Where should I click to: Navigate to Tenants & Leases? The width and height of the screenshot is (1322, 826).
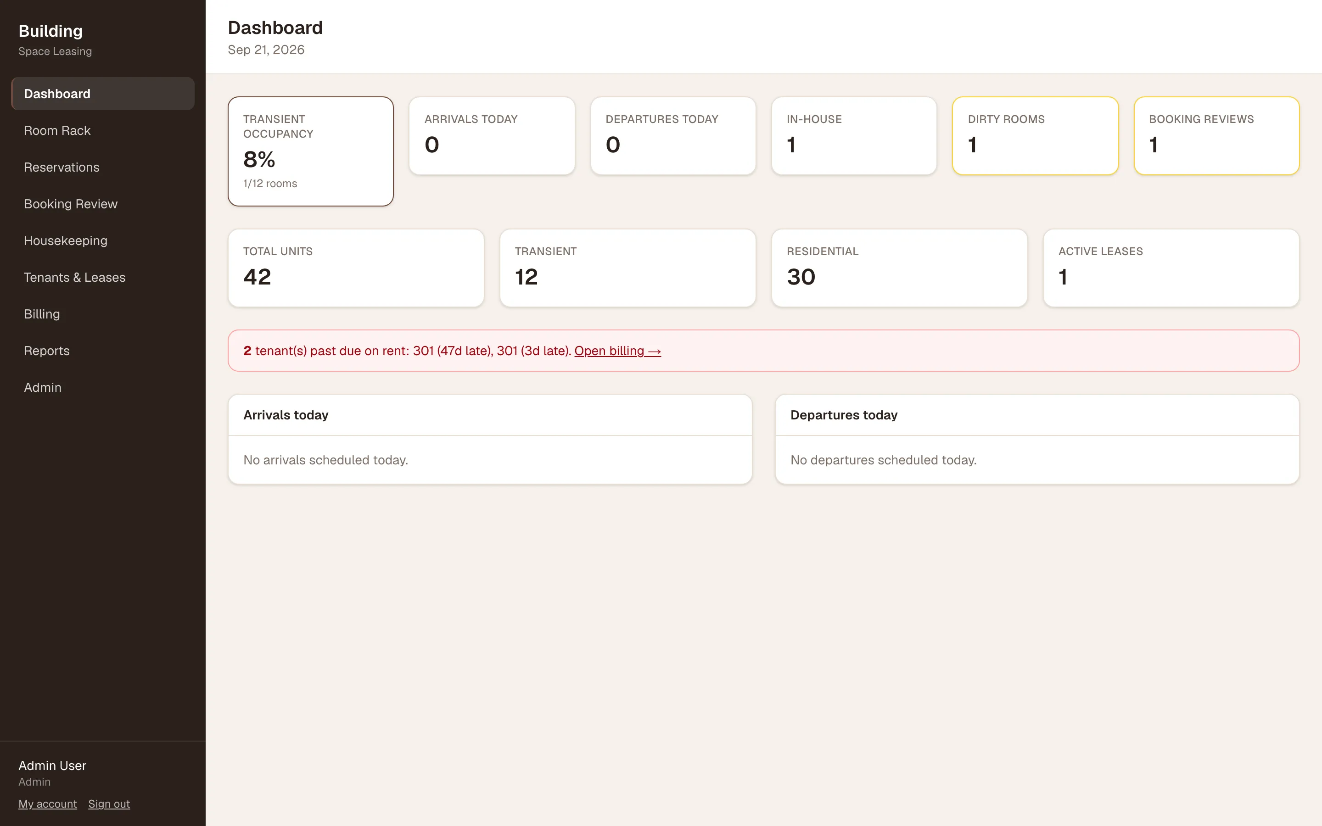tap(103, 277)
